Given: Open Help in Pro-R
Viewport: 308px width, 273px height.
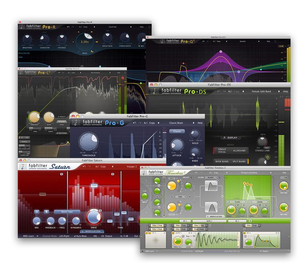Looking at the screenshot, I should (x=141, y=27).
